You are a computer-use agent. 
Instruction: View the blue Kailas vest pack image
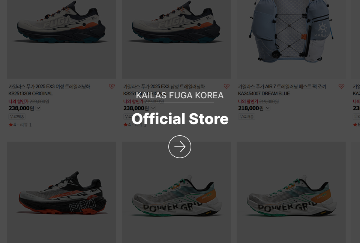[x=291, y=39]
